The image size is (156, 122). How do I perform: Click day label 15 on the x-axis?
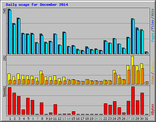coord(73,119)
